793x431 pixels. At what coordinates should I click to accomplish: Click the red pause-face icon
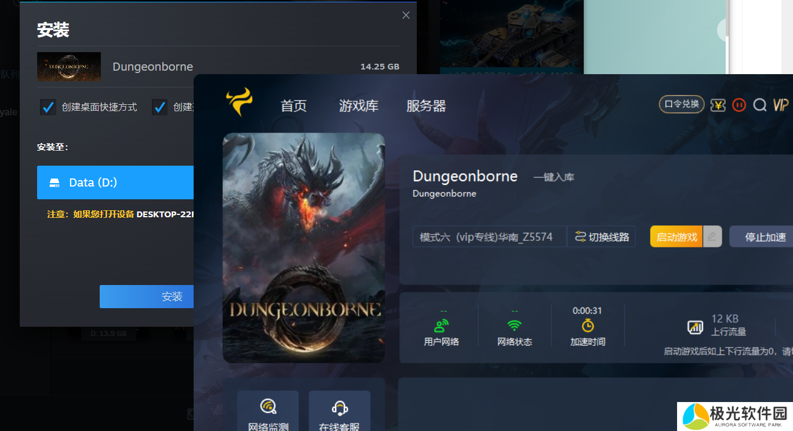739,105
